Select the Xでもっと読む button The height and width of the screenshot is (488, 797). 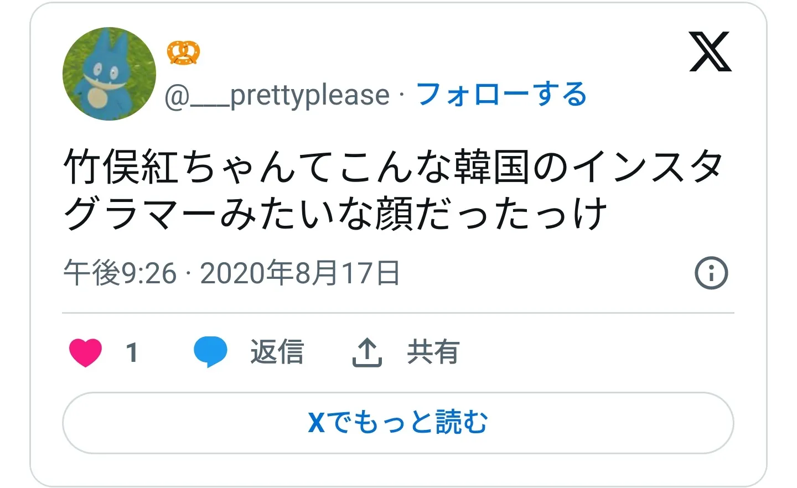pyautogui.click(x=398, y=423)
